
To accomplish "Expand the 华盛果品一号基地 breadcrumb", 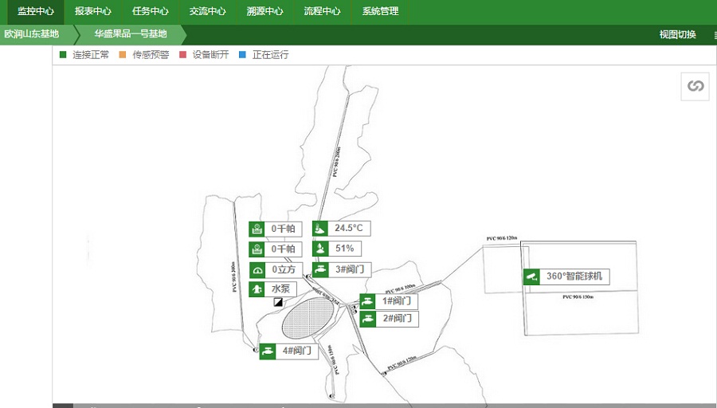I will pos(131,34).
